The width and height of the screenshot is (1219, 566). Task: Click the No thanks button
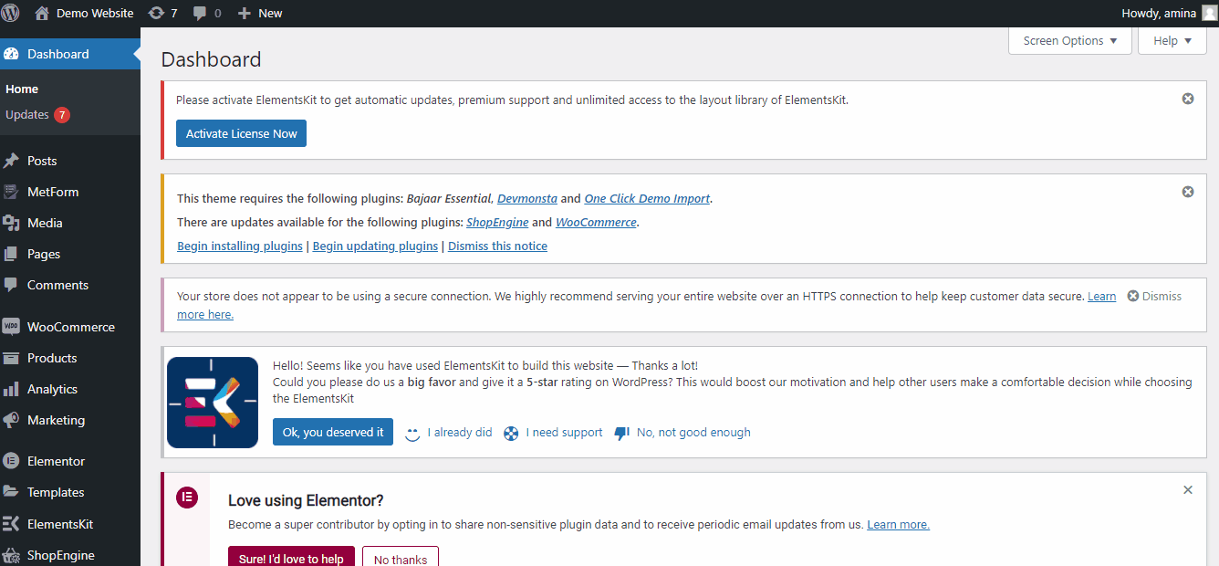click(401, 559)
